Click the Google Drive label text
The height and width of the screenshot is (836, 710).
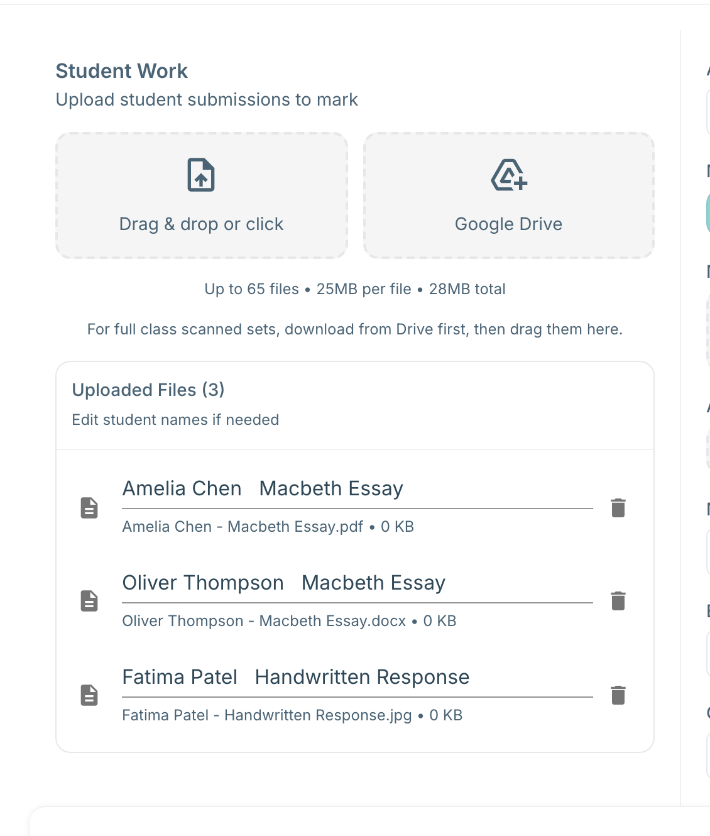[509, 224]
